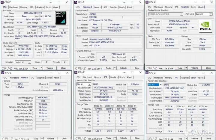Click the Core Speed value 799.67 MHz
Image resolution: width=216 pixels, height=140 pixels.
click(23, 46)
